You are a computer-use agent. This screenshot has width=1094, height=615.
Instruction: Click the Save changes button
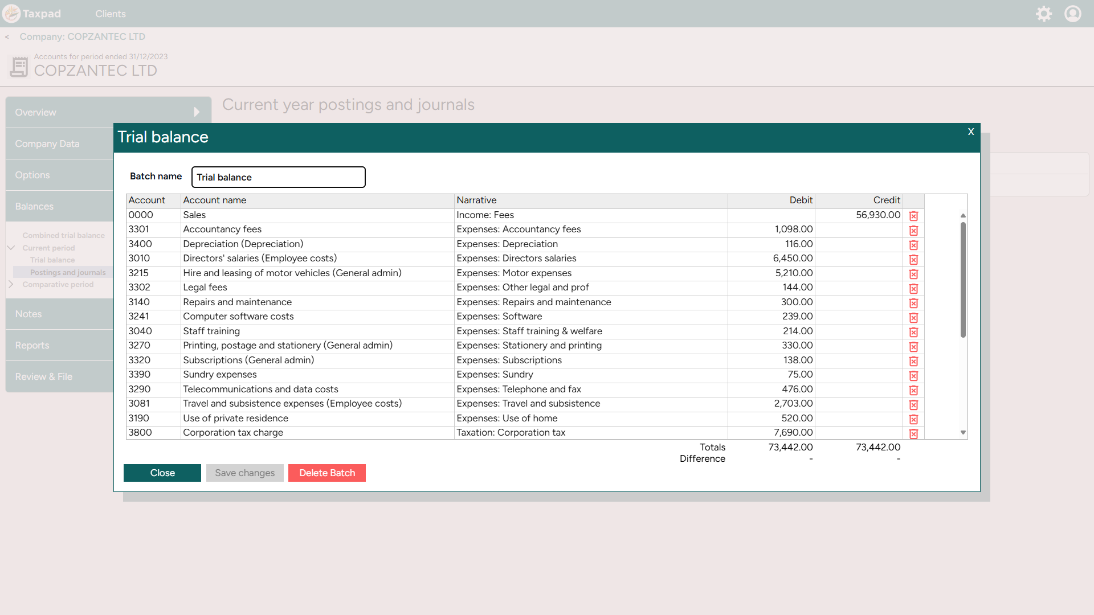[244, 473]
